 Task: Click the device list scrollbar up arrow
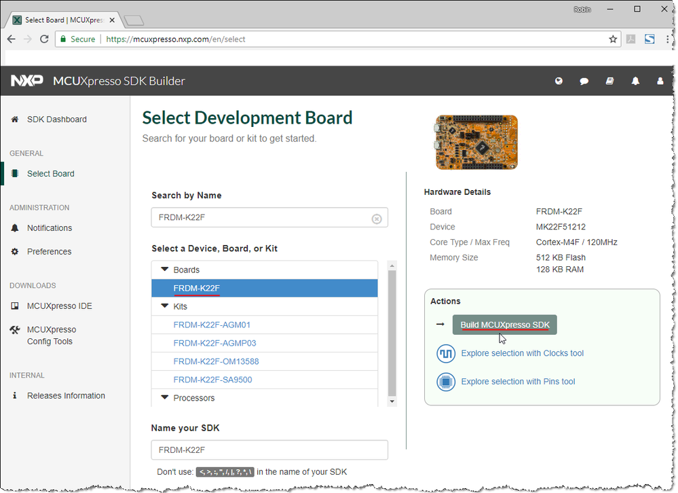(392, 266)
